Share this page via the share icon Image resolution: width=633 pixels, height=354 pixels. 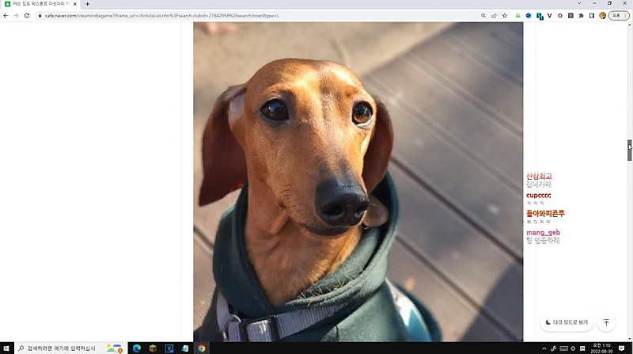[x=494, y=16]
